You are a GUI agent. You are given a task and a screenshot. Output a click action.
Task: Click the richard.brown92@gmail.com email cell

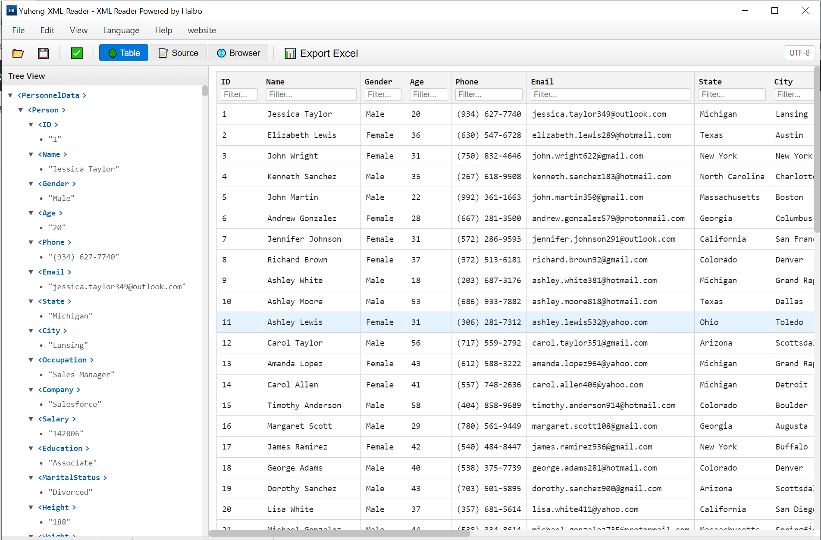click(x=610, y=259)
